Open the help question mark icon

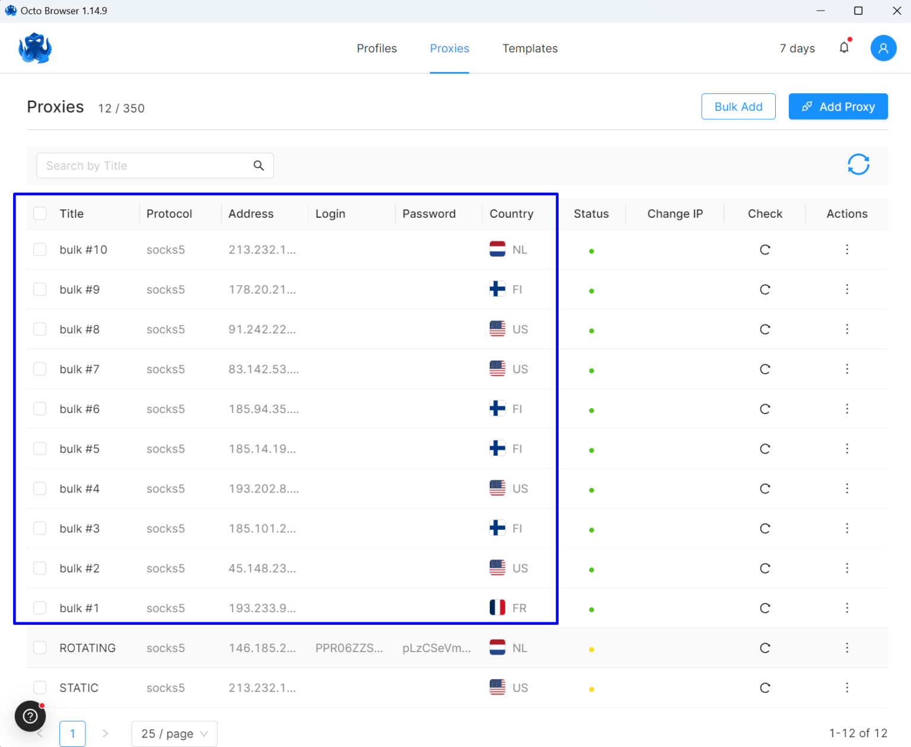pos(30,716)
